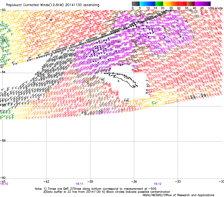Click the longitude label -33
This screenshot has height=197, width=224.
[x=178, y=182]
